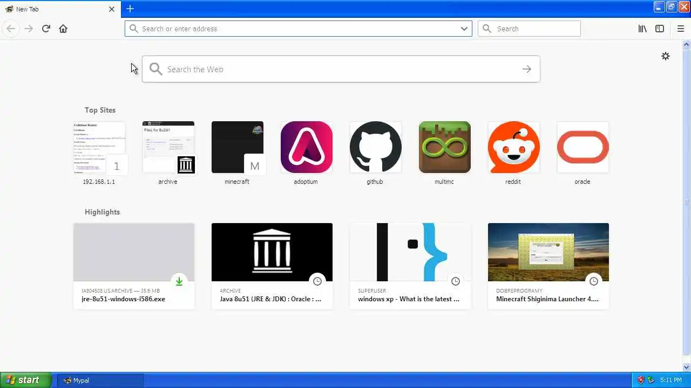Click the Archive highlight card image
Screen dimensions: 691x388
coord(272,252)
